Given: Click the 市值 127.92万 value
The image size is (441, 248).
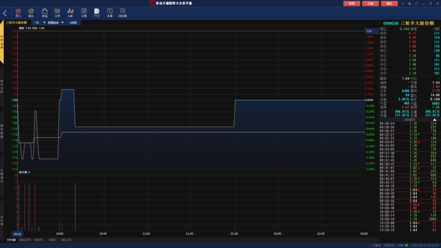Looking at the screenshot, I should coord(402,115).
